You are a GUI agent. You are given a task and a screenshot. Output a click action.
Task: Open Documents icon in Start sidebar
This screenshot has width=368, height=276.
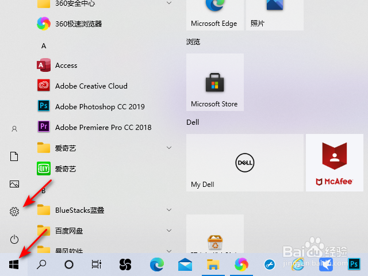[14, 156]
